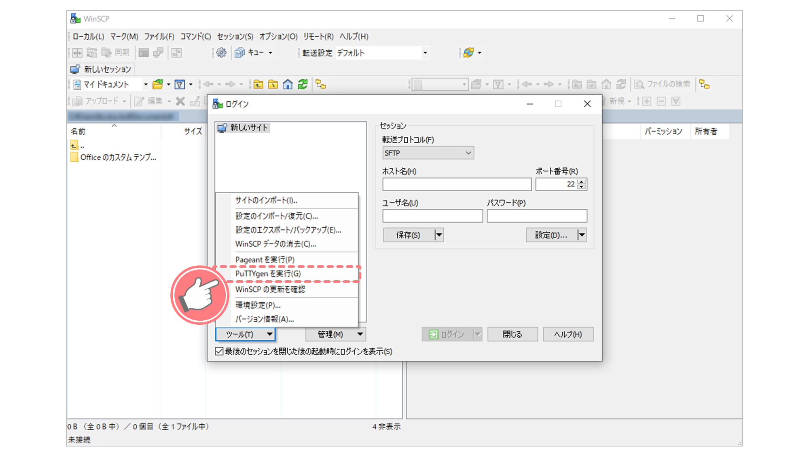This screenshot has height=455, width=809.
Task: Expand the マイ ドキュメント folder dropdown
Action: click(146, 85)
